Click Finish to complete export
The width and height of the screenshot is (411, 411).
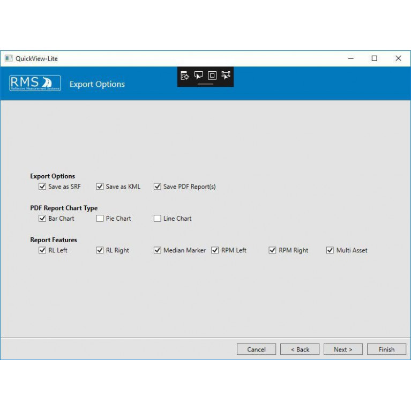tap(386, 349)
